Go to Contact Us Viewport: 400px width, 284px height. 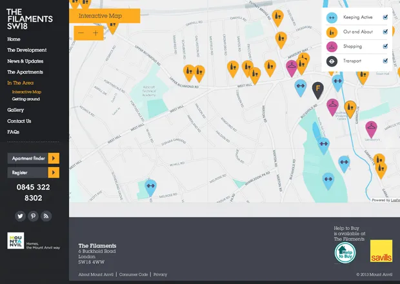19,121
